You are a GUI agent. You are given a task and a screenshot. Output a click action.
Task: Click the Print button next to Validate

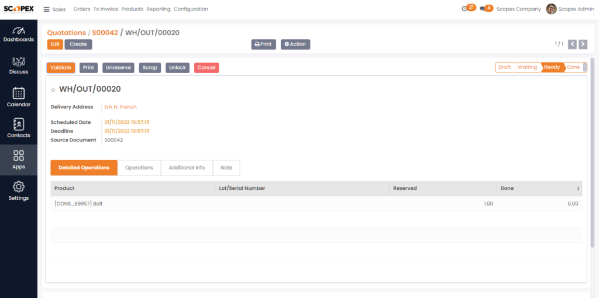(89, 68)
